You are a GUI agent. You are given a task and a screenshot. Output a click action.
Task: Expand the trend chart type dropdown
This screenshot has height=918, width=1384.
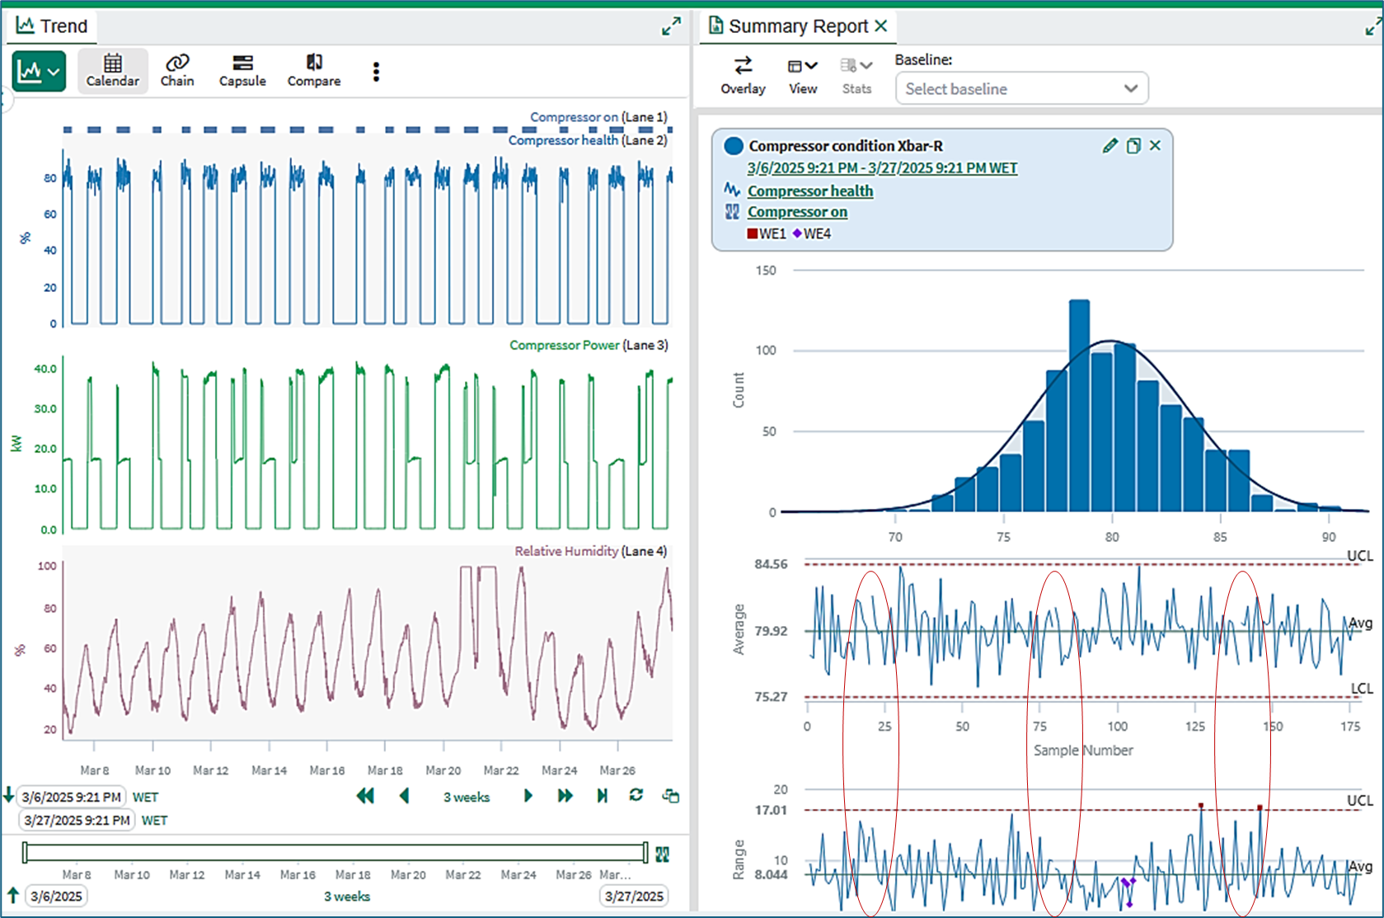[39, 71]
